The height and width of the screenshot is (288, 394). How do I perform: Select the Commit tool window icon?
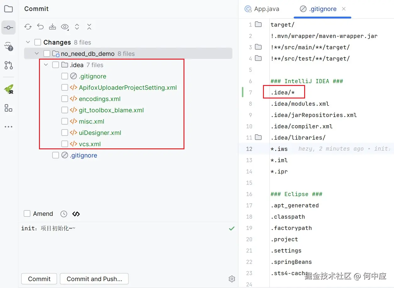(x=8, y=28)
